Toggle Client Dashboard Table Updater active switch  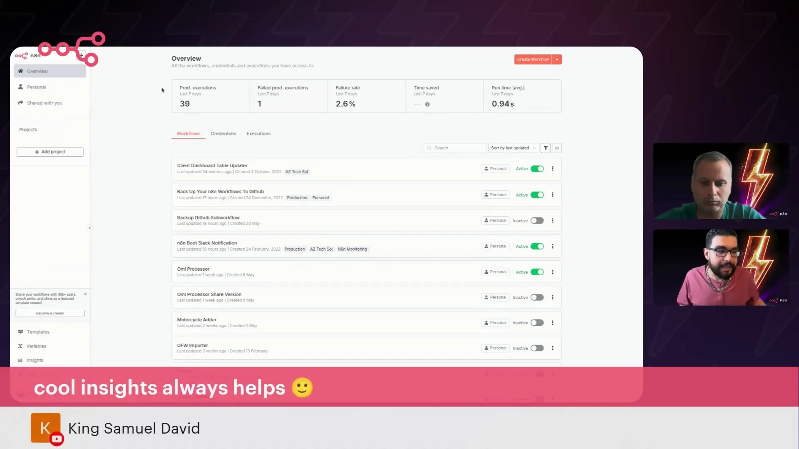pos(537,169)
